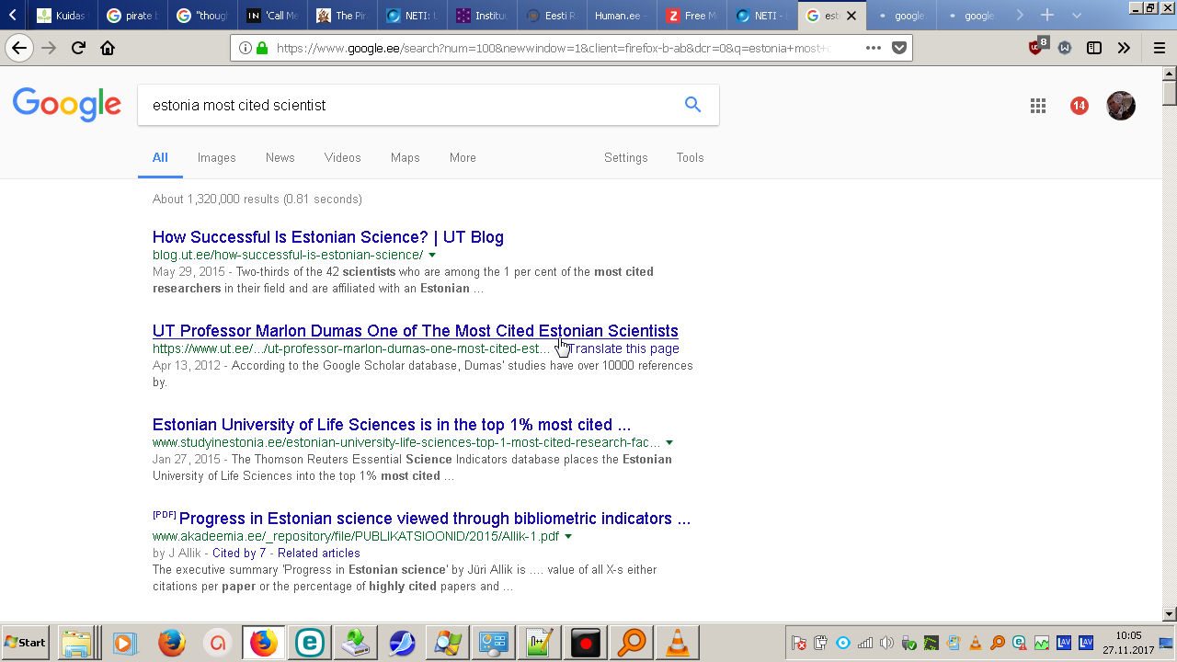The width and height of the screenshot is (1177, 662).
Task: Open the Google account avatar menu
Action: coord(1121,106)
